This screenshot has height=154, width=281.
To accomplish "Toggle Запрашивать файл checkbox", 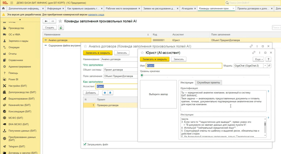I will pyautogui.click(x=85, y=144).
